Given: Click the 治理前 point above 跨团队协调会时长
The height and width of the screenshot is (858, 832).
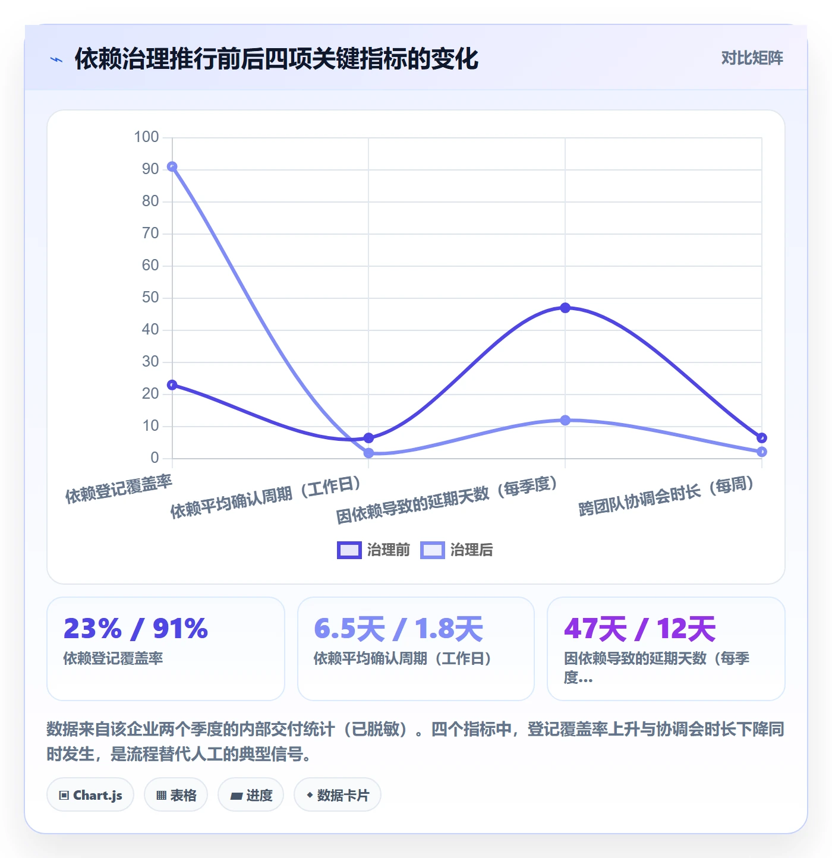Looking at the screenshot, I should [762, 438].
